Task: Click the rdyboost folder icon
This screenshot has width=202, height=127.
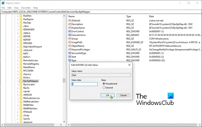Action: 21,50
